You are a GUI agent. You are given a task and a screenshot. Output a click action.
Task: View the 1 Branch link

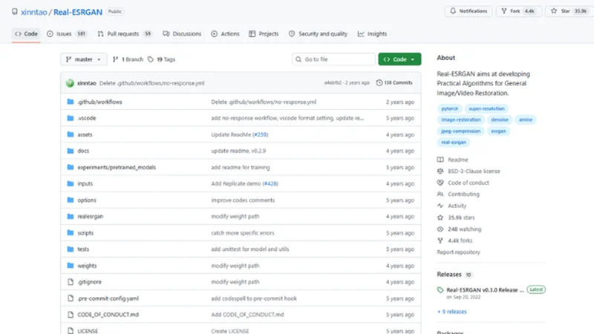128,59
